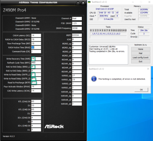
Task: Close the TestMem5 completion dialog with X
Action: click(x=148, y=69)
